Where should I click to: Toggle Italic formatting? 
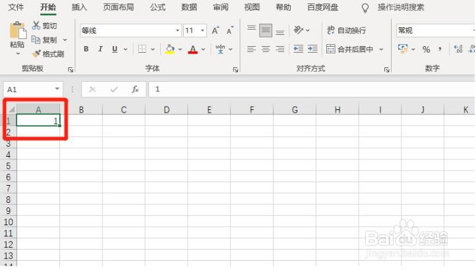pyautogui.click(x=100, y=49)
